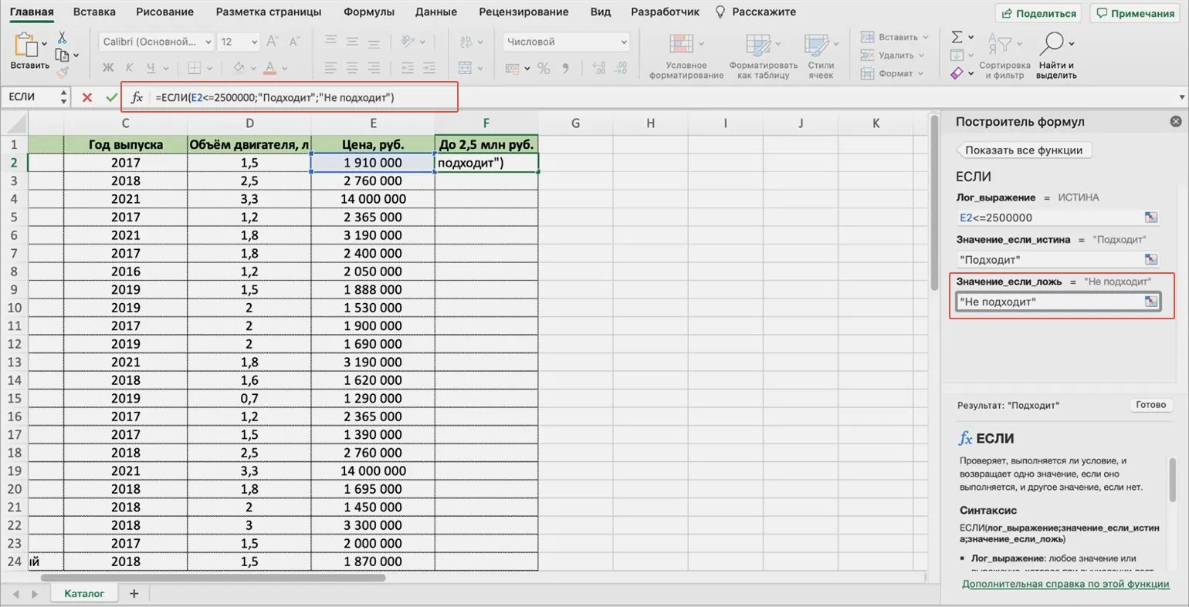Screen dimensions: 1189x607
Task: Click the AutoSum sigma icon
Action: coord(957,37)
